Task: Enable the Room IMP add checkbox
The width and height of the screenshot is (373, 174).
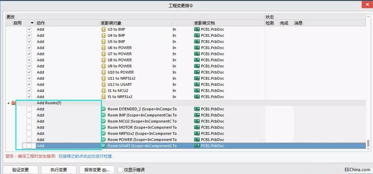Action: pyautogui.click(x=29, y=115)
